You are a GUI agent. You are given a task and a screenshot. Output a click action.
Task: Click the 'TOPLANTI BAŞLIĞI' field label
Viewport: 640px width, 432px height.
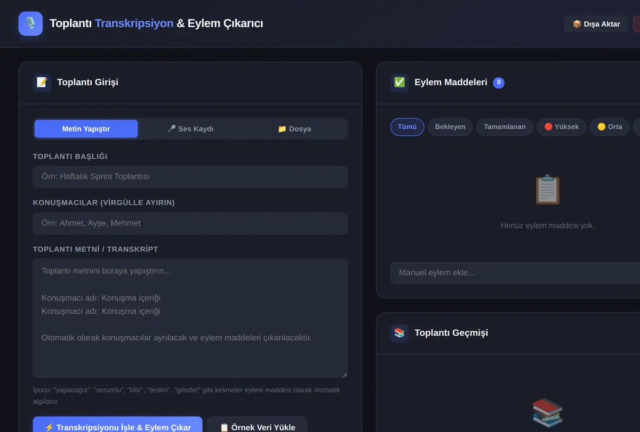(70, 157)
